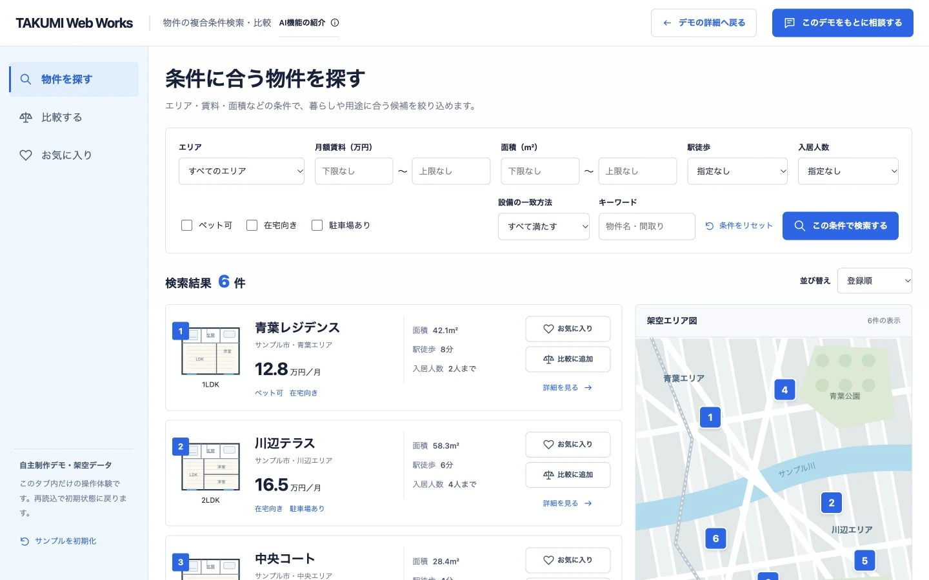The image size is (929, 580).
Task: Favorite 中央コート with お気に入り button
Action: tap(568, 560)
